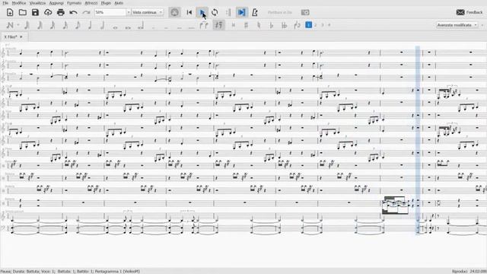The height and width of the screenshot is (274, 487).
Task: Toggle note input mode N
Action: point(10,25)
